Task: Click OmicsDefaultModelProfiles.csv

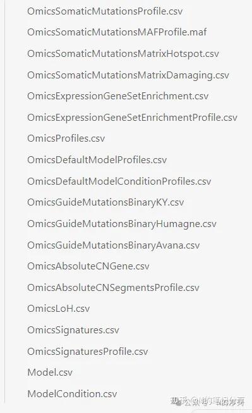Action: (x=97, y=160)
